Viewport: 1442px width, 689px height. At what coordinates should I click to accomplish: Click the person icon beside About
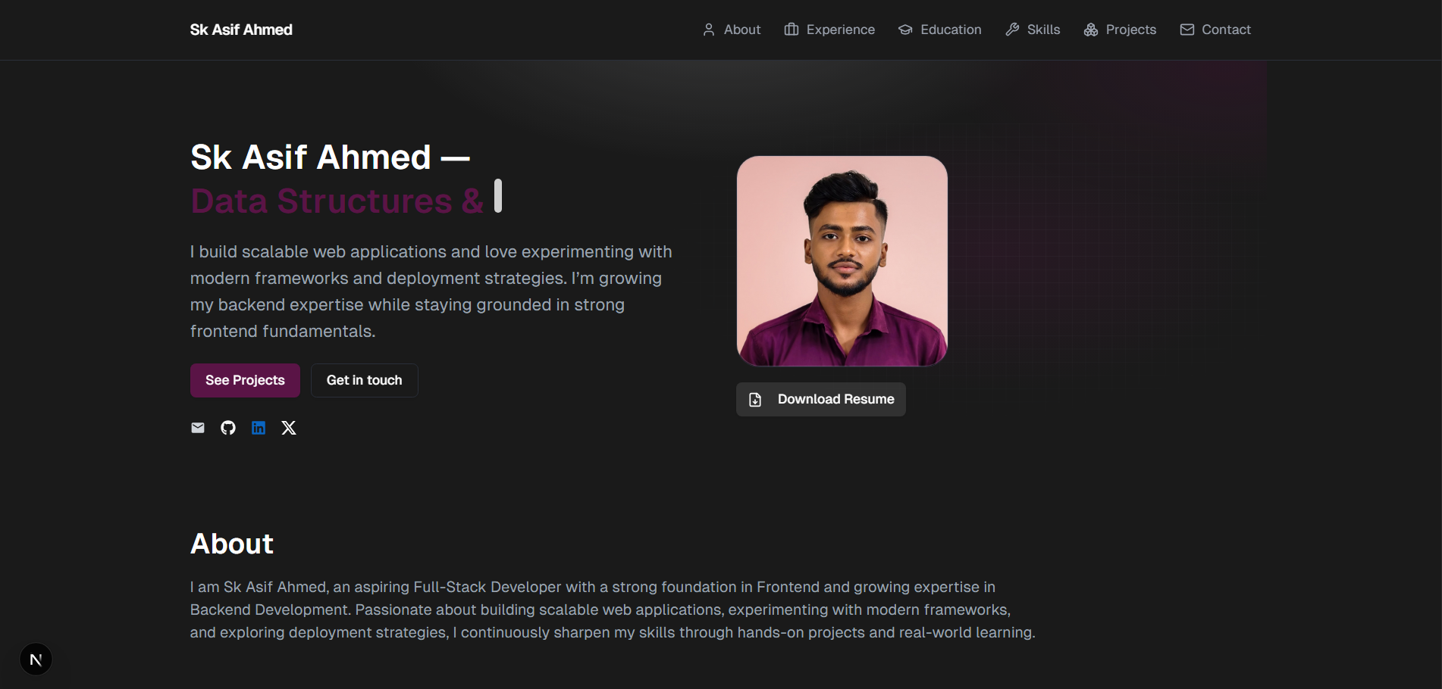[709, 30]
